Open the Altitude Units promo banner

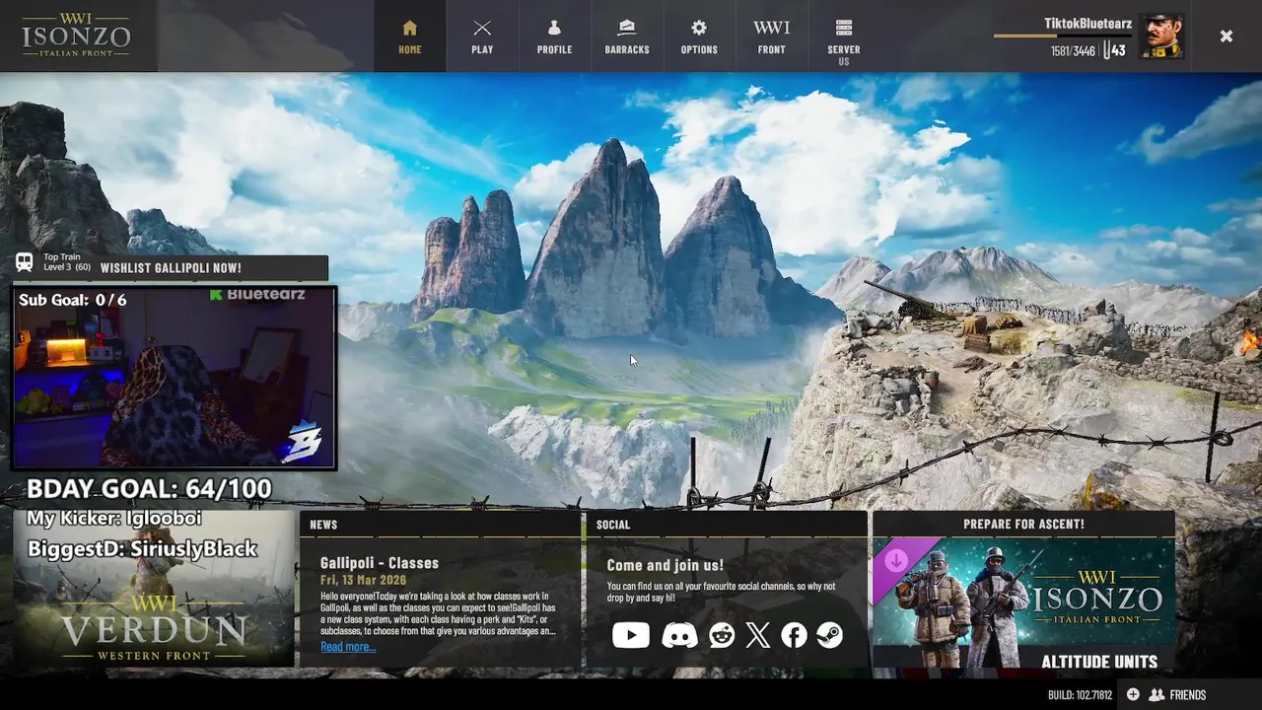point(1023,603)
